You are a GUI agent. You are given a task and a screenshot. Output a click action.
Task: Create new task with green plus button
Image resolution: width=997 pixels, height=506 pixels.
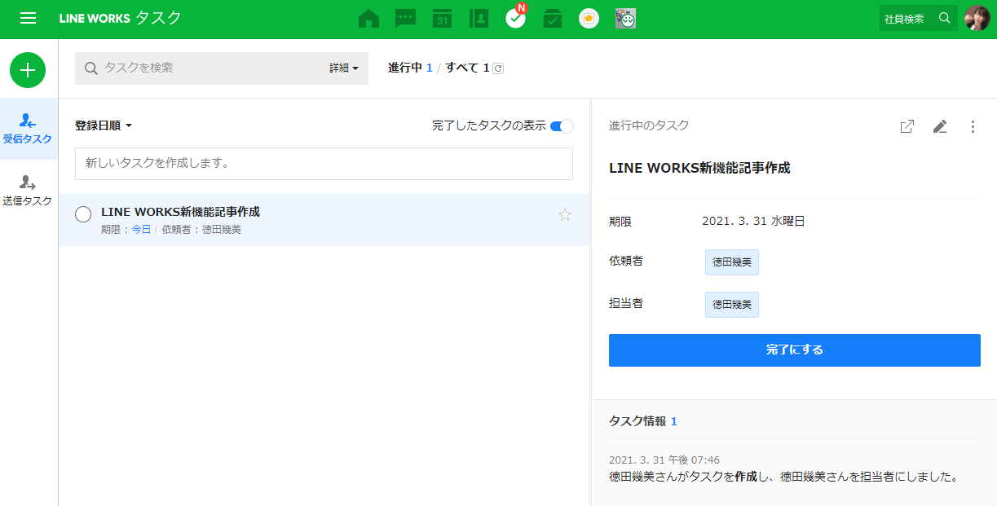click(28, 70)
